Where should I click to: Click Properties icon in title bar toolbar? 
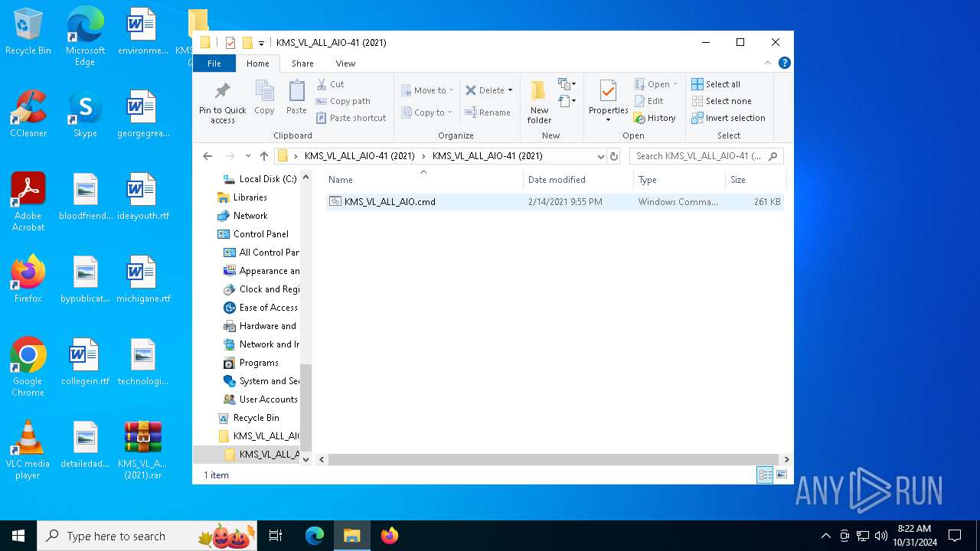(230, 43)
